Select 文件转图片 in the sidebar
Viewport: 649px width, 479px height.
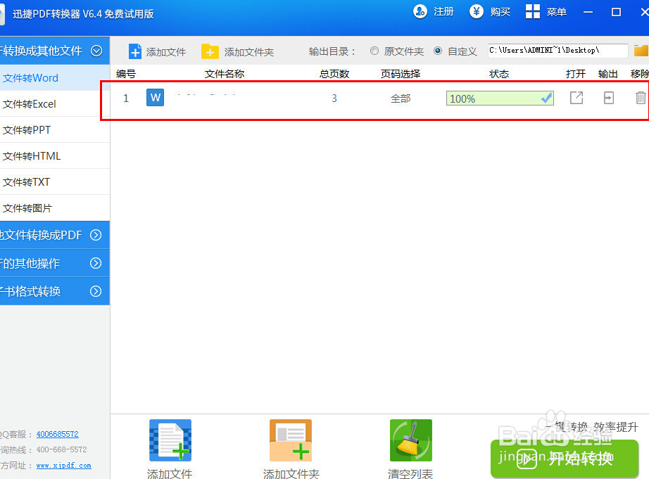(55, 208)
